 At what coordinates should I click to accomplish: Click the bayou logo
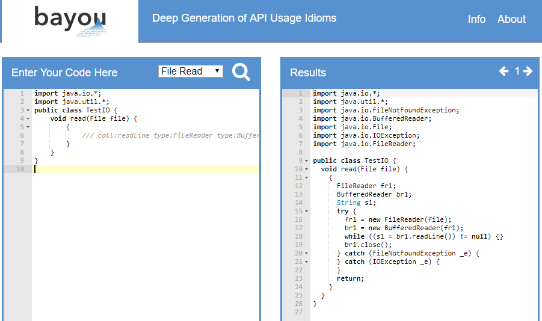coord(70,21)
